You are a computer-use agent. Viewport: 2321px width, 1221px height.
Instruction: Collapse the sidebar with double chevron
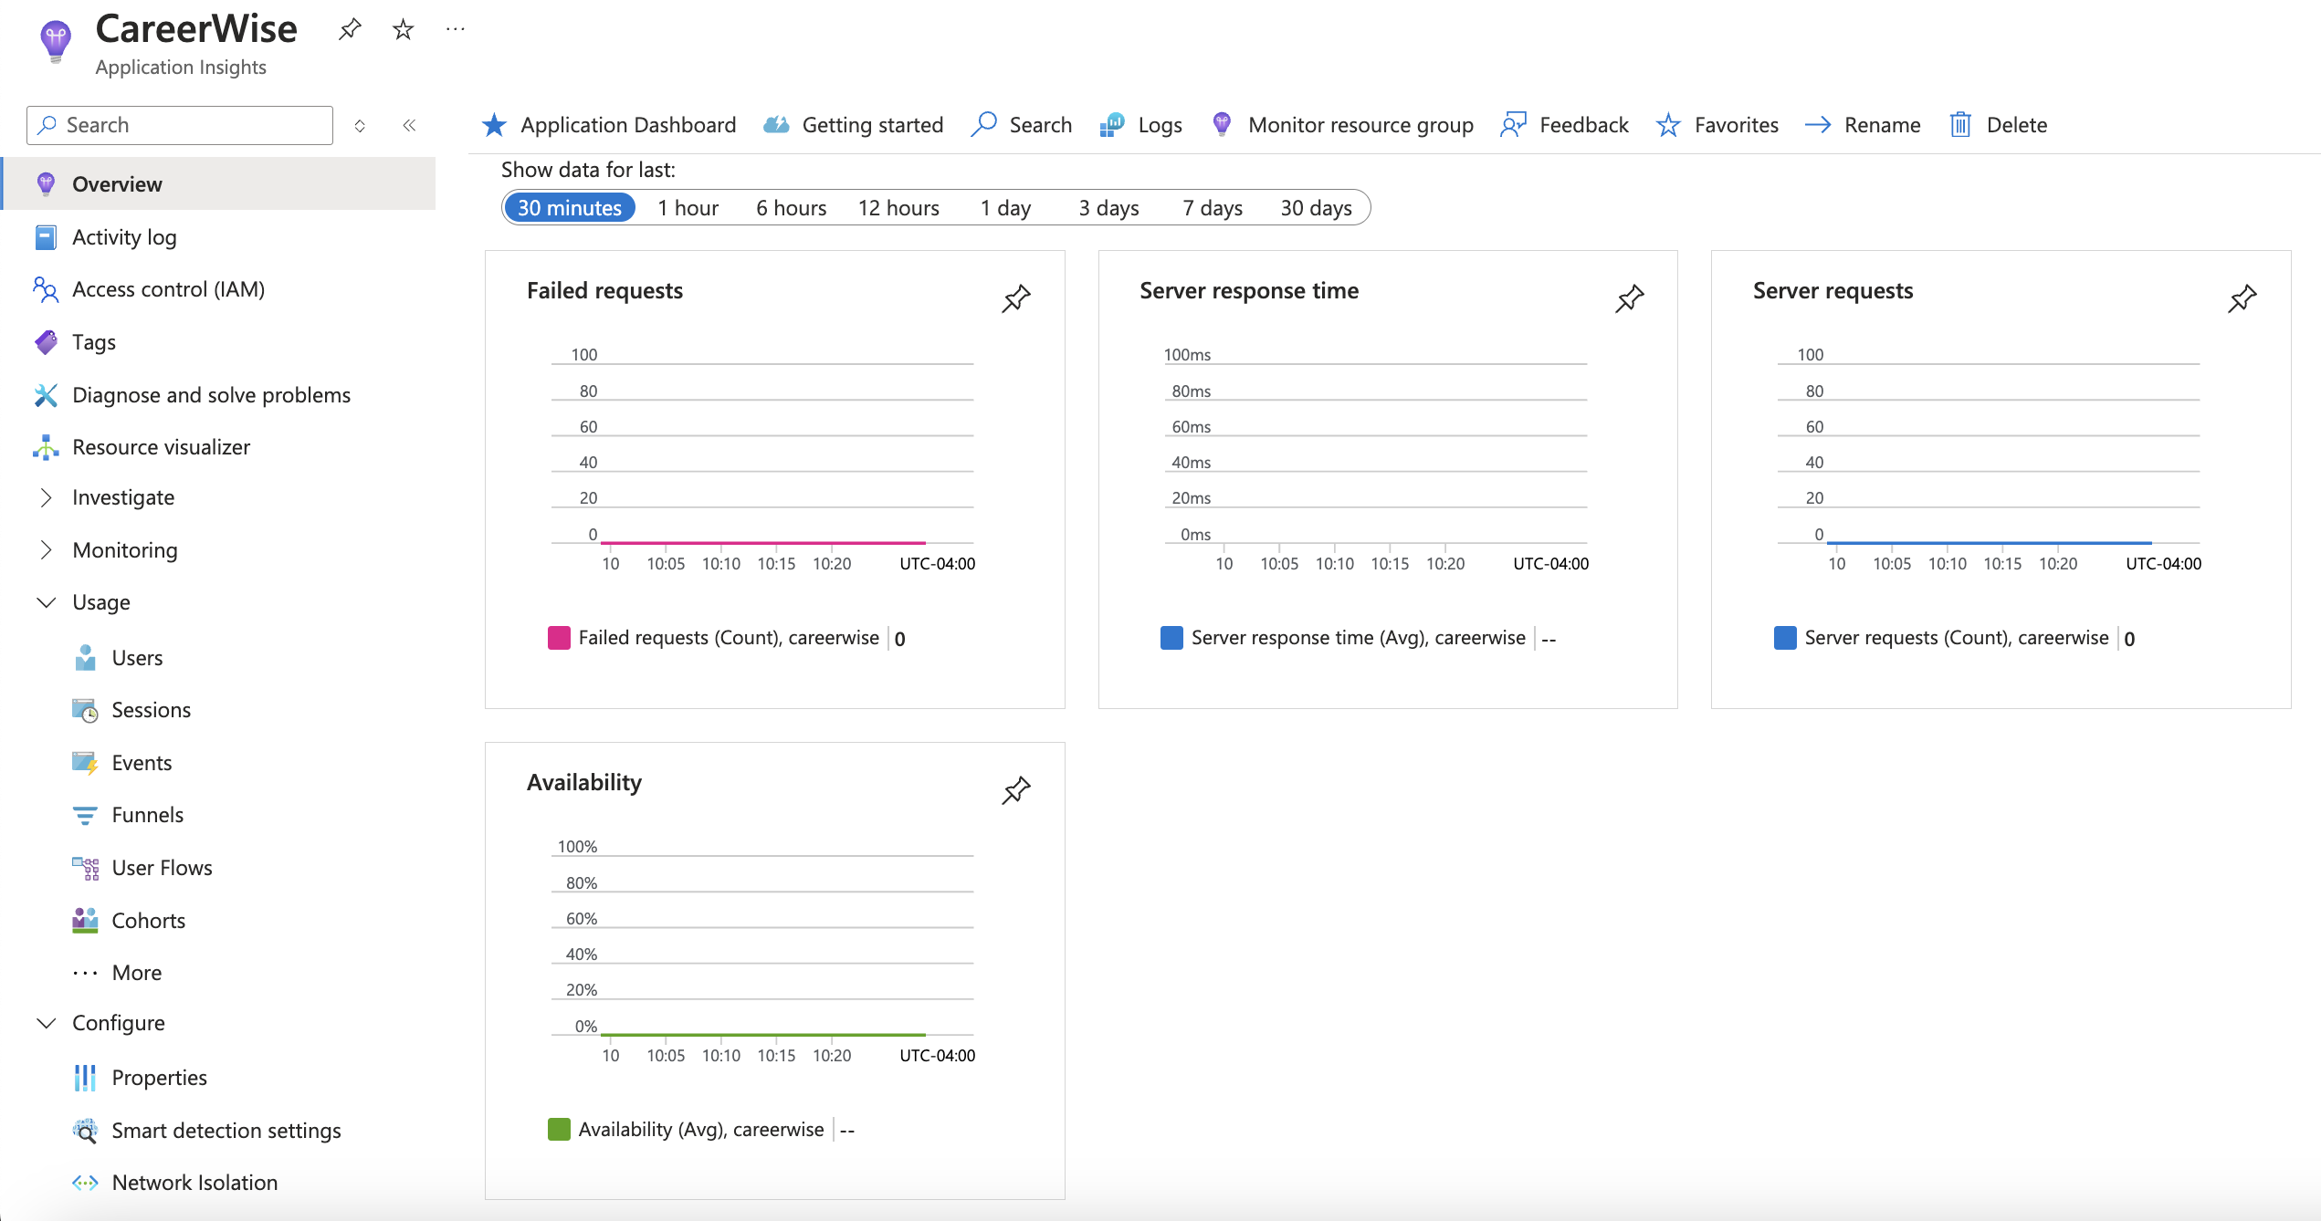click(409, 125)
